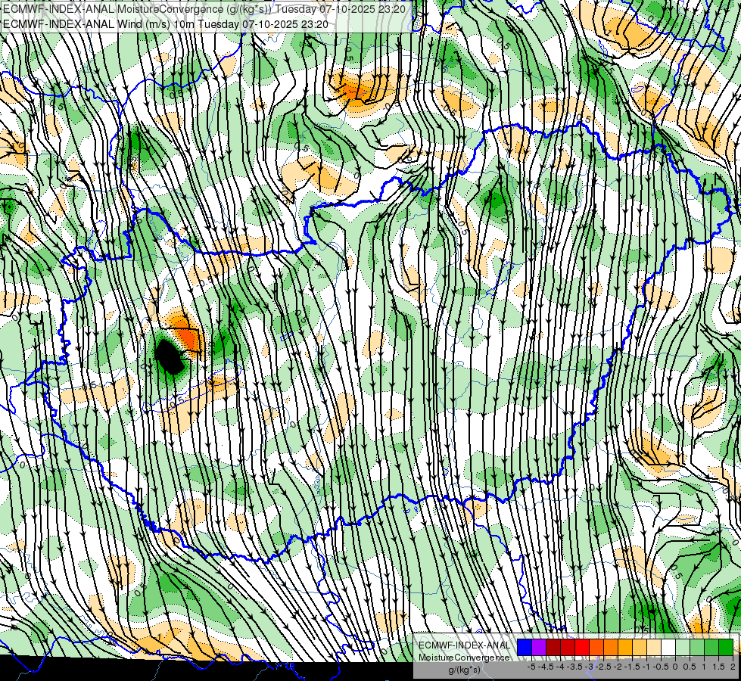The height and width of the screenshot is (681, 741).
Task: Click the -1.5 legend tick label
Action: [632, 667]
